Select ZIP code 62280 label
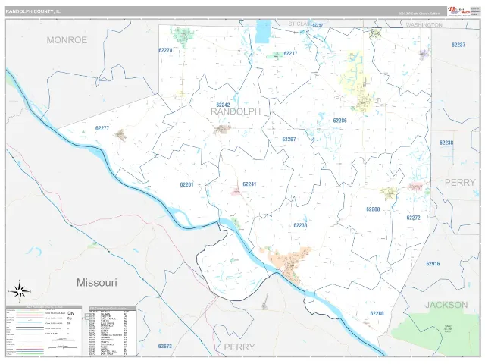This screenshot has height=364, width=485. [x=377, y=313]
